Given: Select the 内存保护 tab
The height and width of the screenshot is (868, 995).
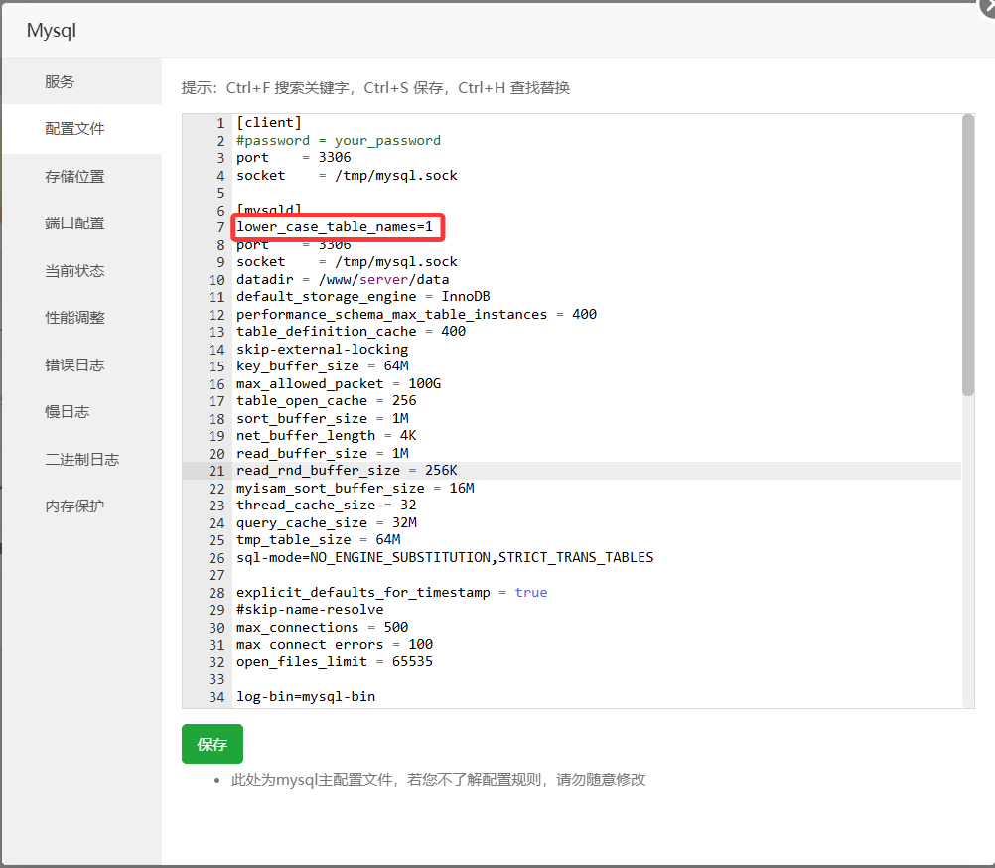Looking at the screenshot, I should pos(74,506).
